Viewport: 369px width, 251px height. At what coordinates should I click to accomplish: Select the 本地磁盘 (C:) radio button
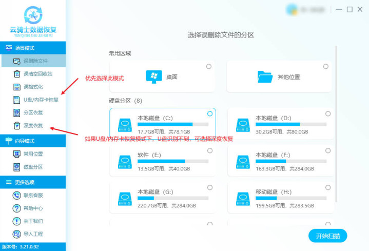coord(210,114)
